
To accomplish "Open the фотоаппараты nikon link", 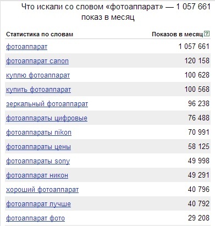I will (38, 133).
